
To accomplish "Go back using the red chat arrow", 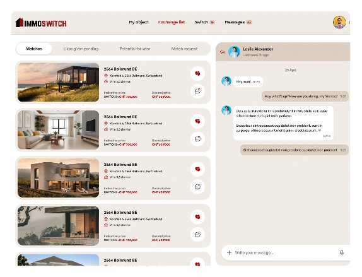I will [223, 52].
